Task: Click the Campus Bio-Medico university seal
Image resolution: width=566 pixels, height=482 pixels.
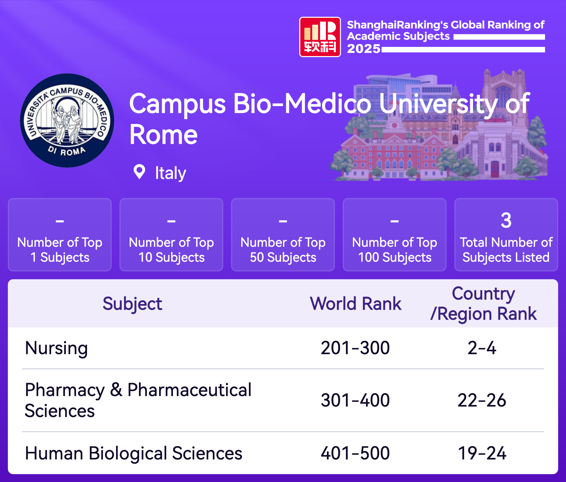Action: [67, 120]
